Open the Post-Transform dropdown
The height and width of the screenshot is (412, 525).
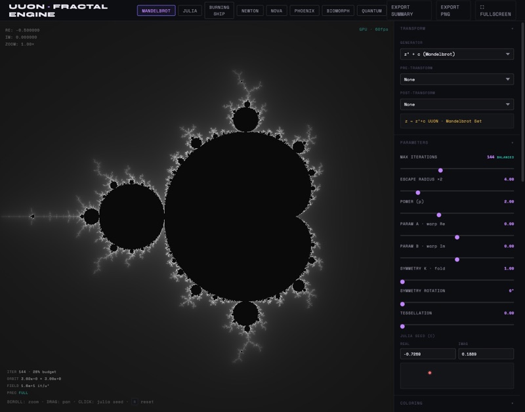457,104
